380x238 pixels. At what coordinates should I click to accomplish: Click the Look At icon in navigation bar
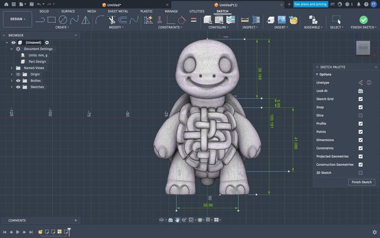click(170, 220)
